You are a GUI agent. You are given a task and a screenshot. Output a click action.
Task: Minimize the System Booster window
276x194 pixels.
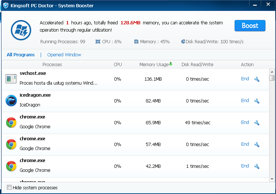(255, 4)
